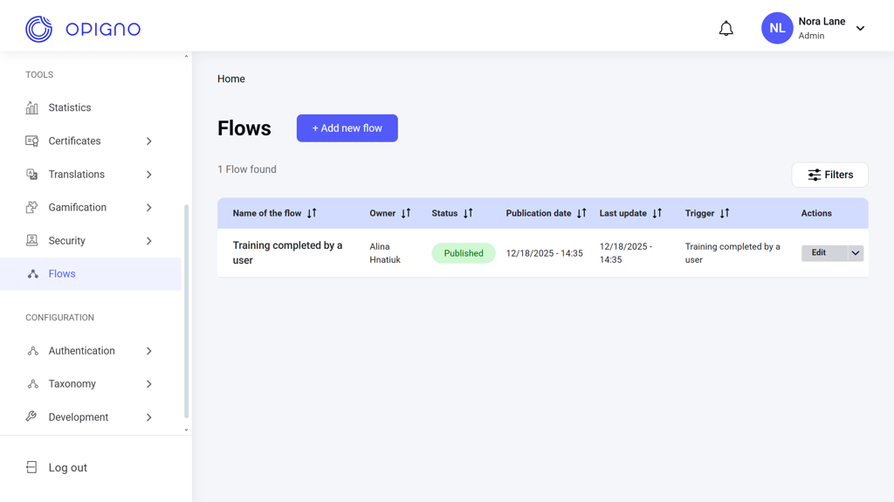Expand the Taxonomy submenu chevron
The height and width of the screenshot is (502, 894).
point(148,384)
